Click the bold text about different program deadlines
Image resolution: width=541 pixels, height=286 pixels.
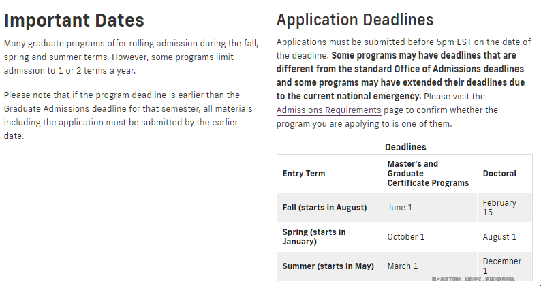pos(400,76)
